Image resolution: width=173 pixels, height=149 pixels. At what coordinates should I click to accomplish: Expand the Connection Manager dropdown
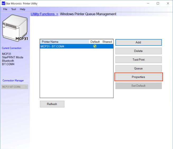point(26,87)
